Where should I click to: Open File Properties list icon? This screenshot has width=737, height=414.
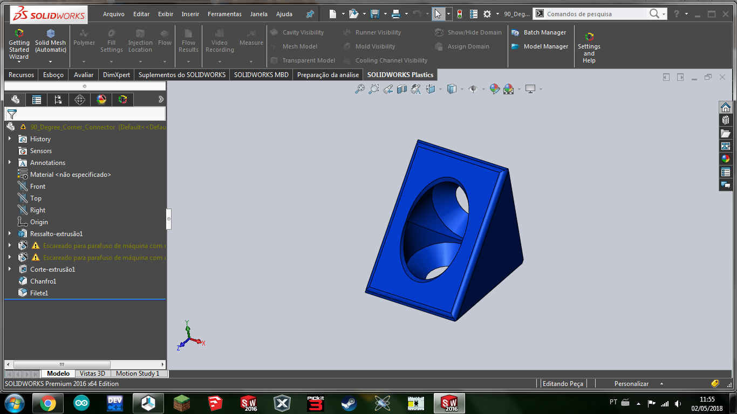point(473,14)
